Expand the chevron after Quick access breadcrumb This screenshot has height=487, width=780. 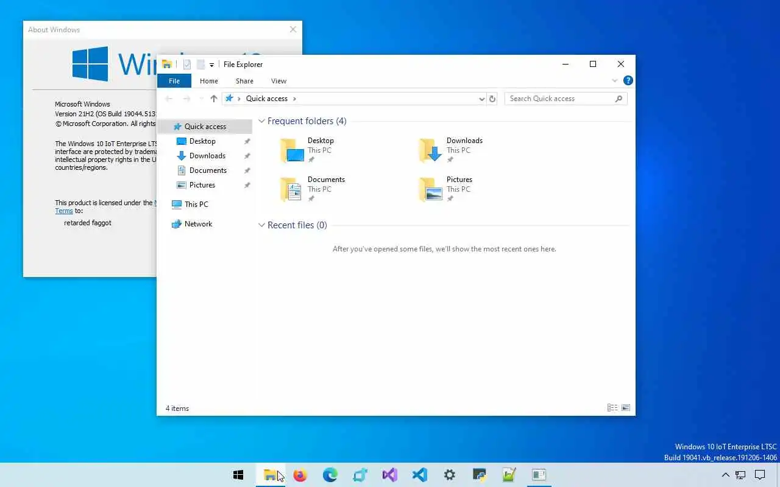pyautogui.click(x=295, y=99)
